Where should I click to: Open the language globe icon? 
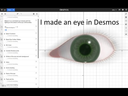(x=126, y=10)
